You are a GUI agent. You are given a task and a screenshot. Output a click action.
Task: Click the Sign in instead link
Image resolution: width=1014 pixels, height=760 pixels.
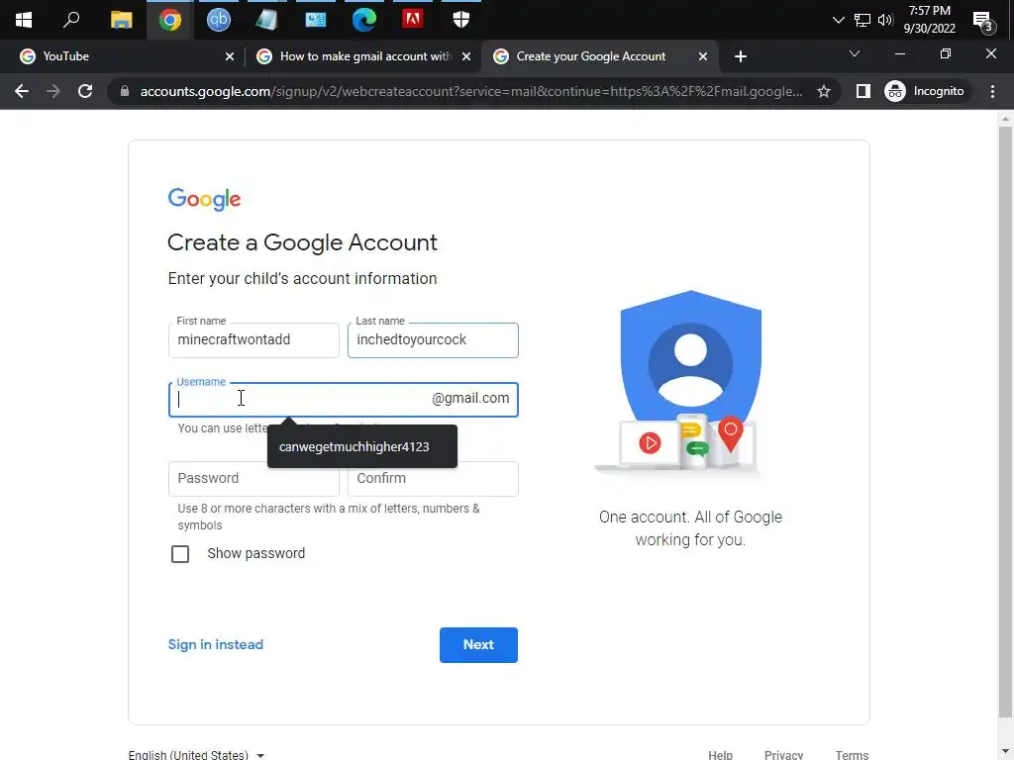point(215,644)
